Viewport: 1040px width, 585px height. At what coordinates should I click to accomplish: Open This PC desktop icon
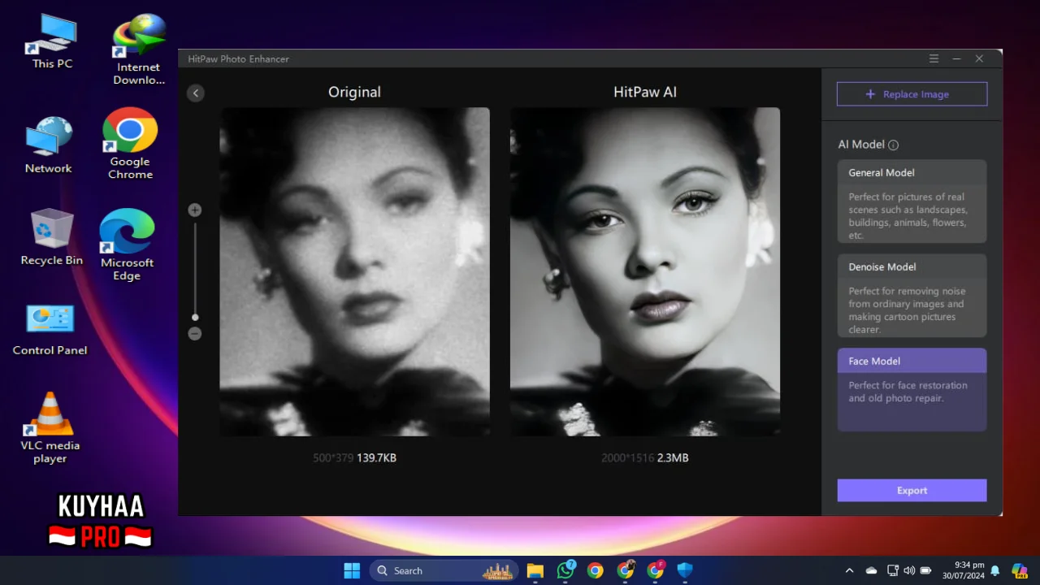52,41
